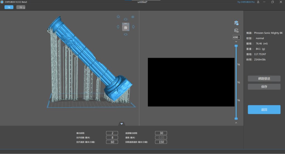Click the chevron above the layer slider
The image size is (285, 154).
pos(236,42)
